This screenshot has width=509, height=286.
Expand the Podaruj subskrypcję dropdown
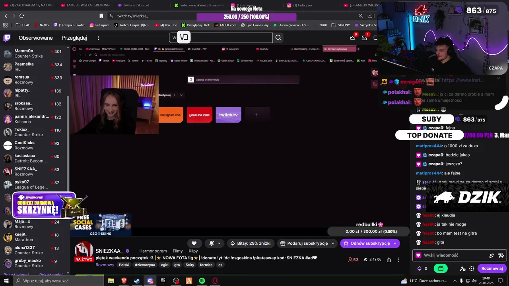(x=333, y=243)
